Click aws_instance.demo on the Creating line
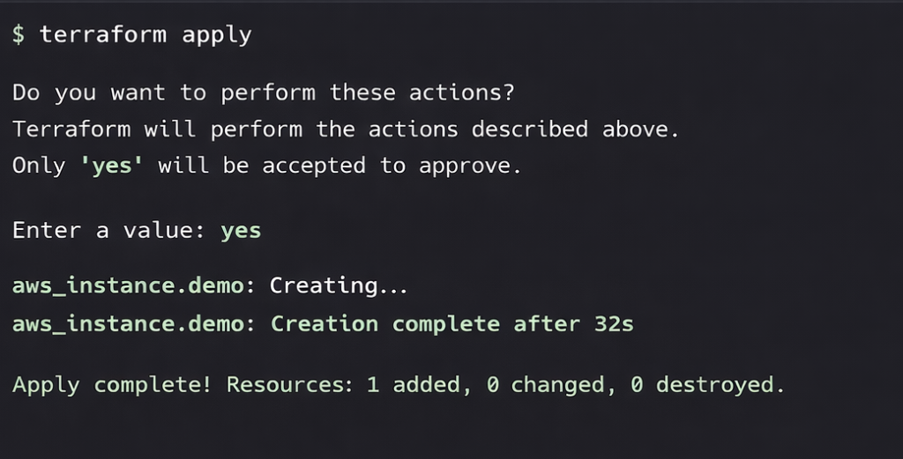Image resolution: width=903 pixels, height=459 pixels. click(x=128, y=285)
